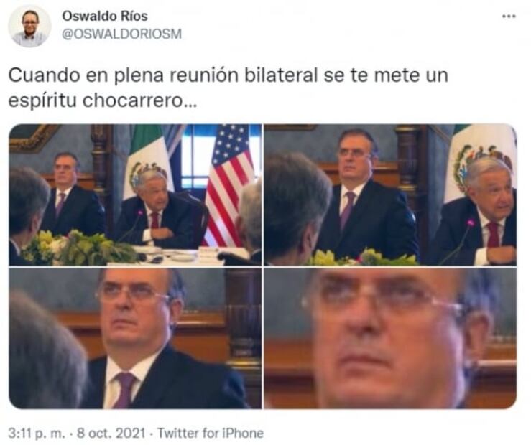Click the gold picture frame in top-left photo
Screen dimensions: 531x445
[x=32, y=137]
